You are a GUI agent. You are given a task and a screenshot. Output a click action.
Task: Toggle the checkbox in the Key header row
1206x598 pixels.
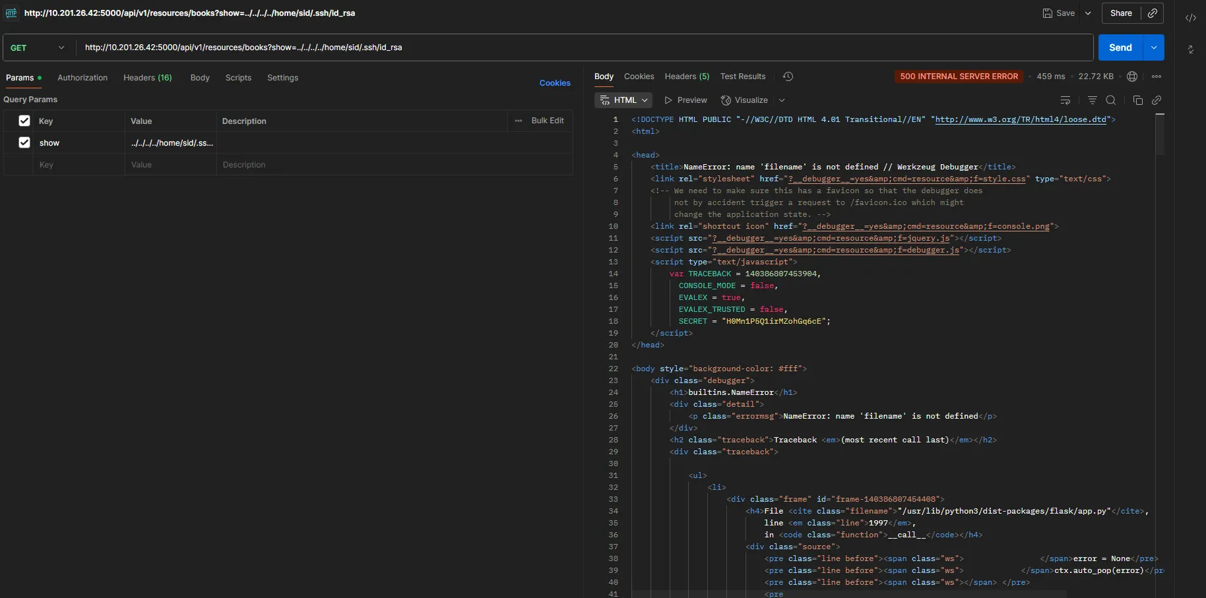coord(24,121)
